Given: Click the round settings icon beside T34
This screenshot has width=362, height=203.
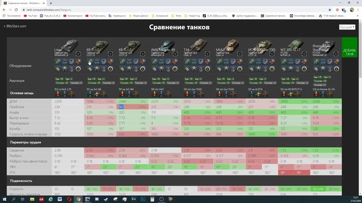Looking at the screenshot, I should (x=208, y=54).
